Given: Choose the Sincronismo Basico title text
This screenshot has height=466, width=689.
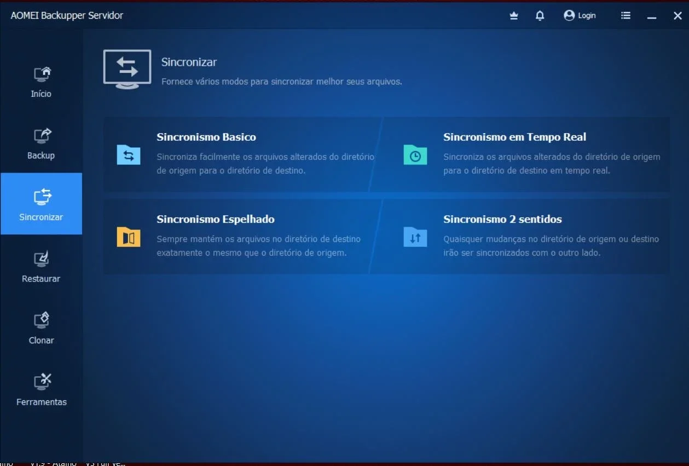Looking at the screenshot, I should (206, 137).
